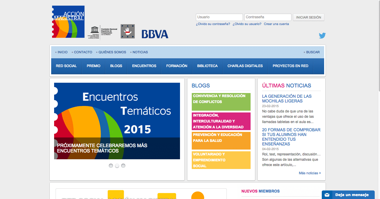The height and width of the screenshot is (199, 380).
Task: Open the Twitter bird icon
Action: click(322, 36)
